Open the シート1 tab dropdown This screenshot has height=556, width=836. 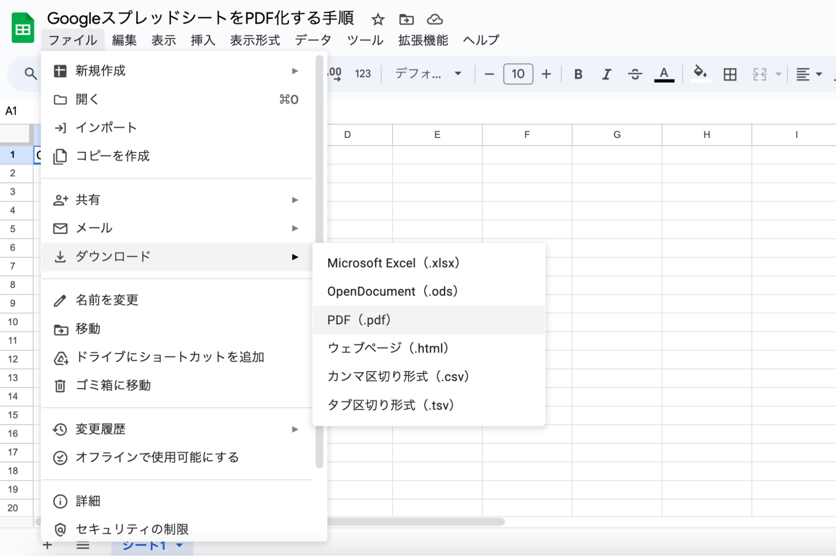tap(179, 545)
